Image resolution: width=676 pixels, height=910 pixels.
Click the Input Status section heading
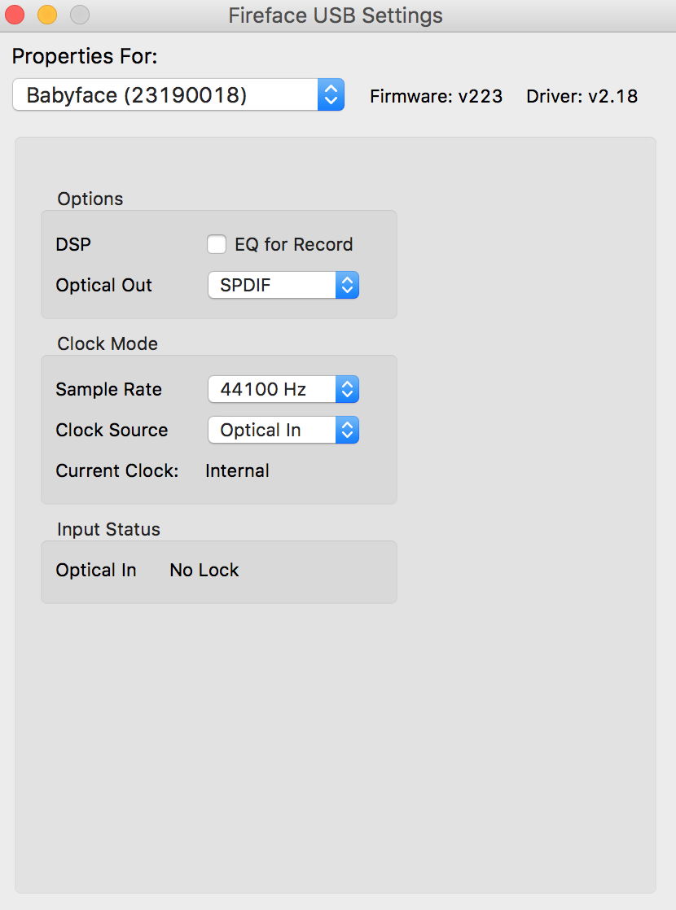click(108, 530)
